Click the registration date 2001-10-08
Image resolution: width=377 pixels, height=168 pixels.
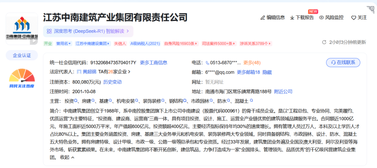pos(84,92)
